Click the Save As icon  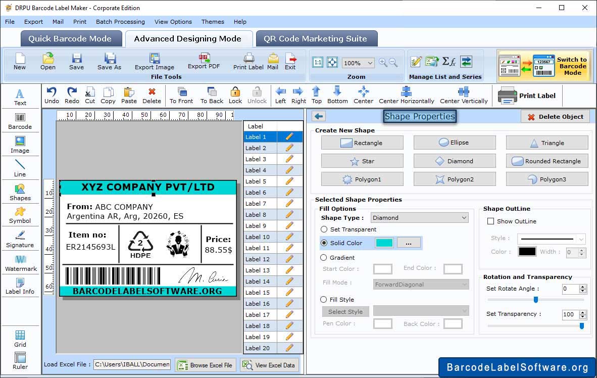click(109, 62)
